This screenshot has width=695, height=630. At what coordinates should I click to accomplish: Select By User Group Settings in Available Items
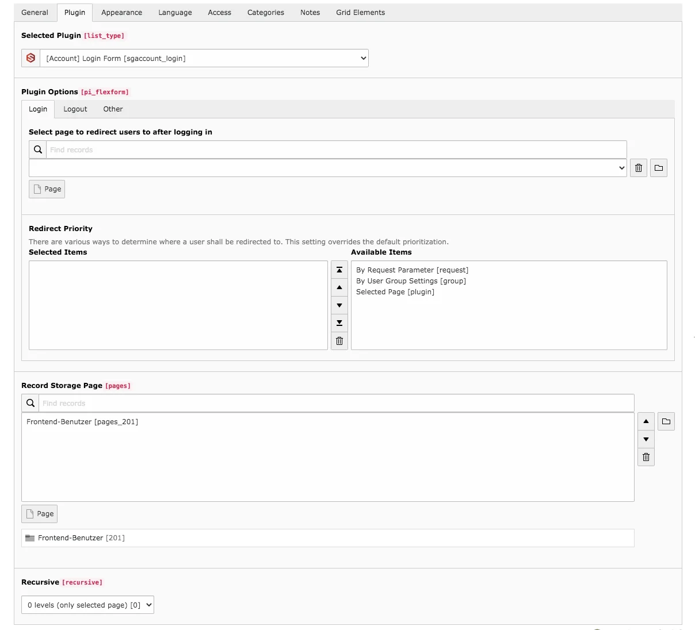coord(411,281)
